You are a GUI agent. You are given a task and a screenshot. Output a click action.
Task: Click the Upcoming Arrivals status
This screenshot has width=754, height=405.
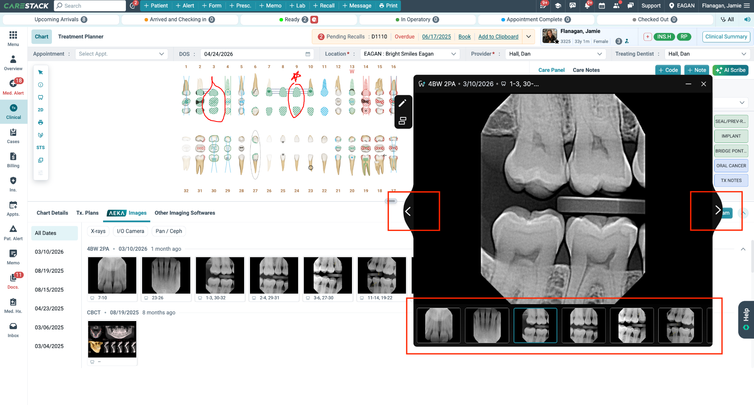pos(61,20)
